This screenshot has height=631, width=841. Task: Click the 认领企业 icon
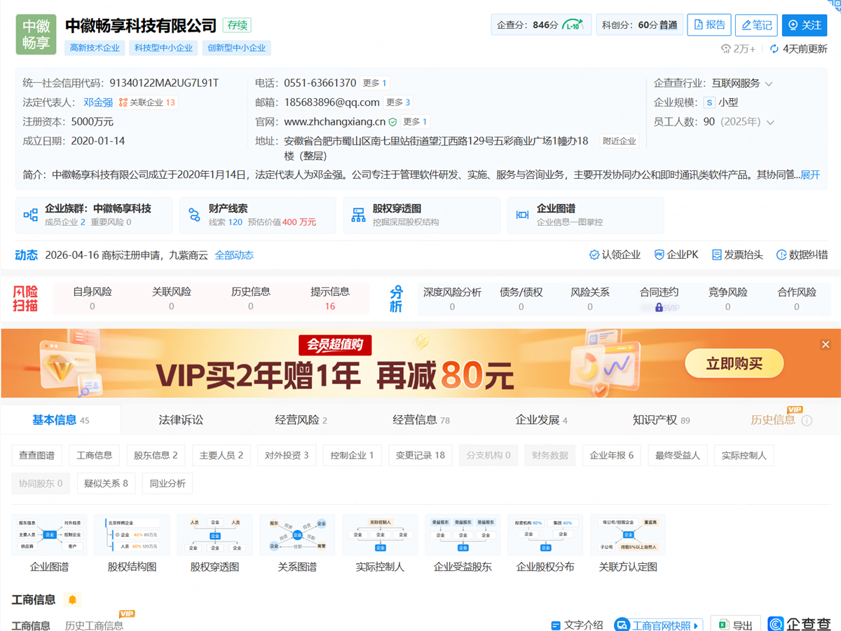click(594, 255)
